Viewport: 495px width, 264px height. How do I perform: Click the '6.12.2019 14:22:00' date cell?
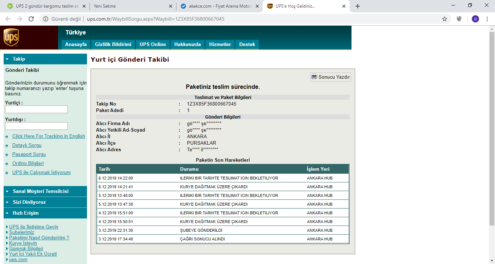pyautogui.click(x=116, y=178)
